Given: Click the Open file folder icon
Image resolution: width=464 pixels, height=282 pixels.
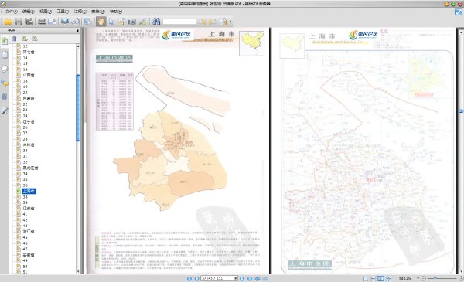Looking at the screenshot, I should [x=8, y=22].
